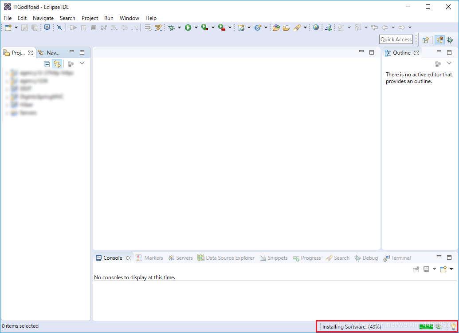Click the Search flashlight toolbar icon
The image size is (459, 333).
[x=297, y=28]
